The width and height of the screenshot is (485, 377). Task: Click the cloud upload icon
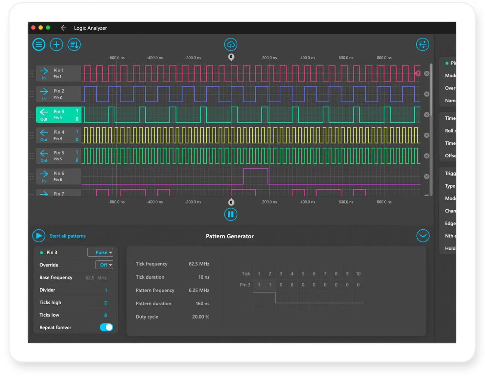coord(231,44)
